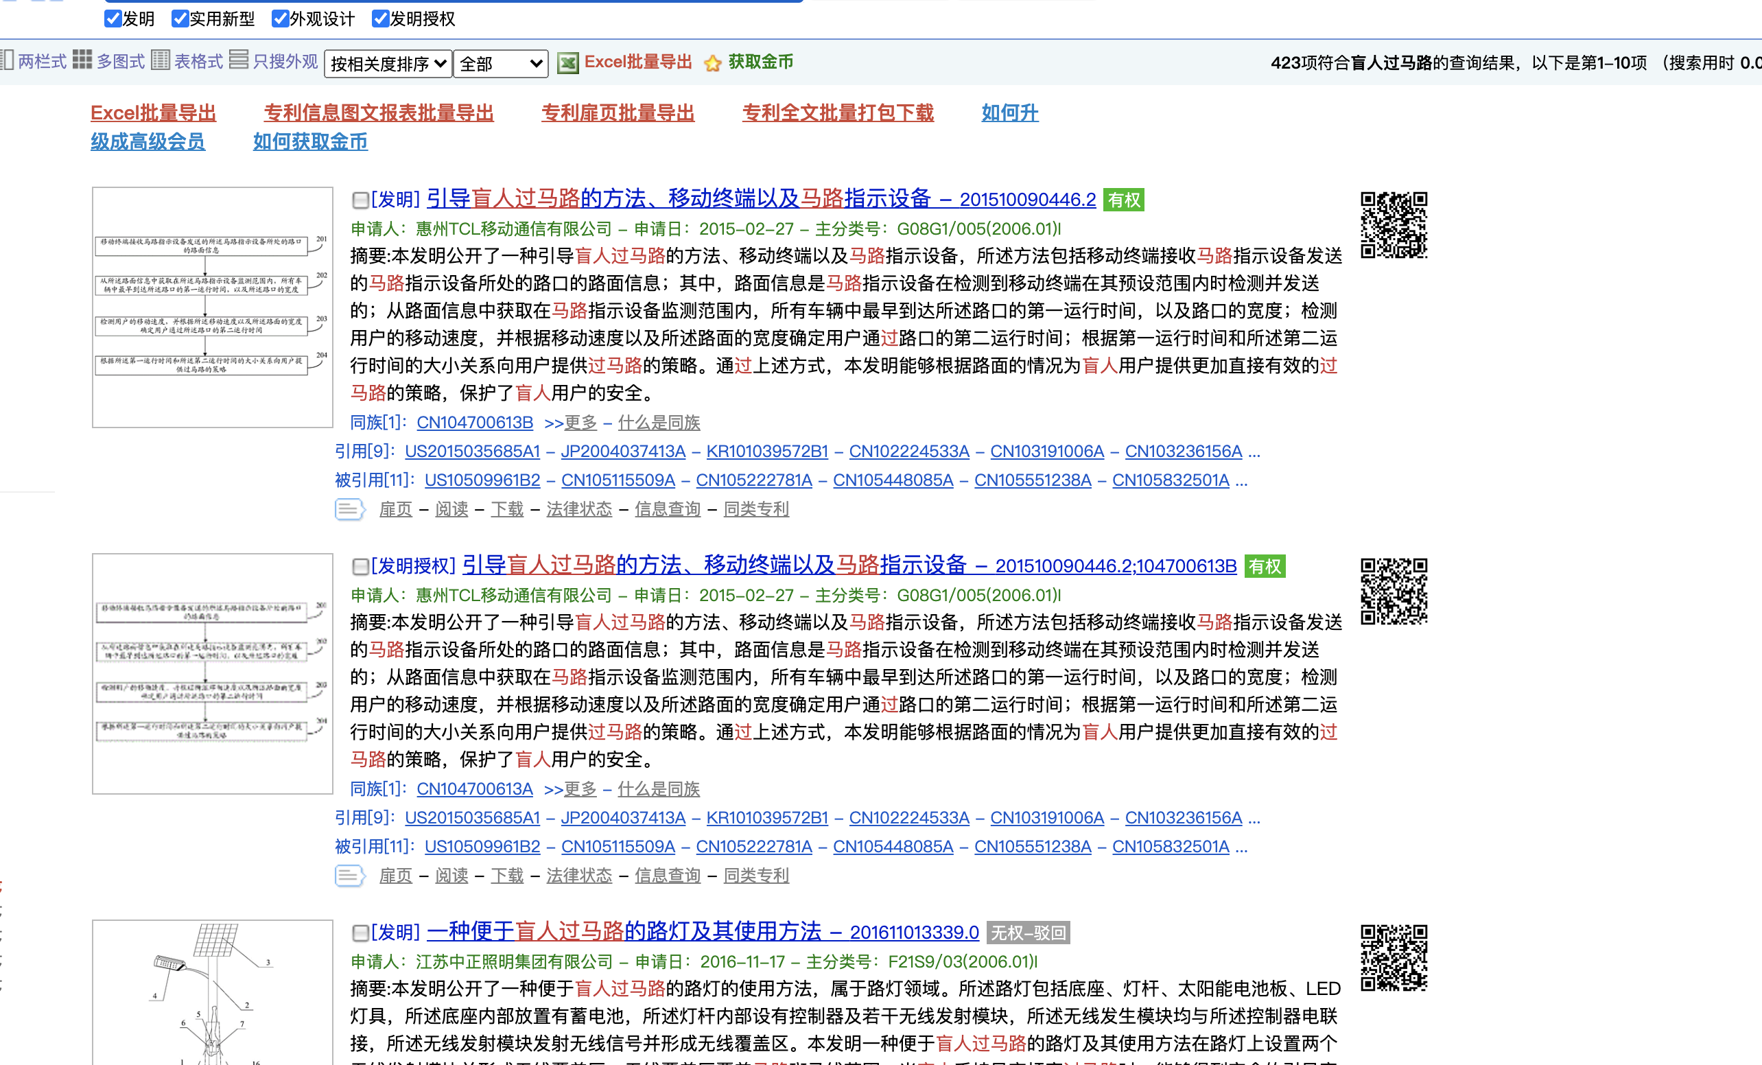The width and height of the screenshot is (1762, 1065).
Task: Click 法律状态 under second patent
Action: coord(579,876)
